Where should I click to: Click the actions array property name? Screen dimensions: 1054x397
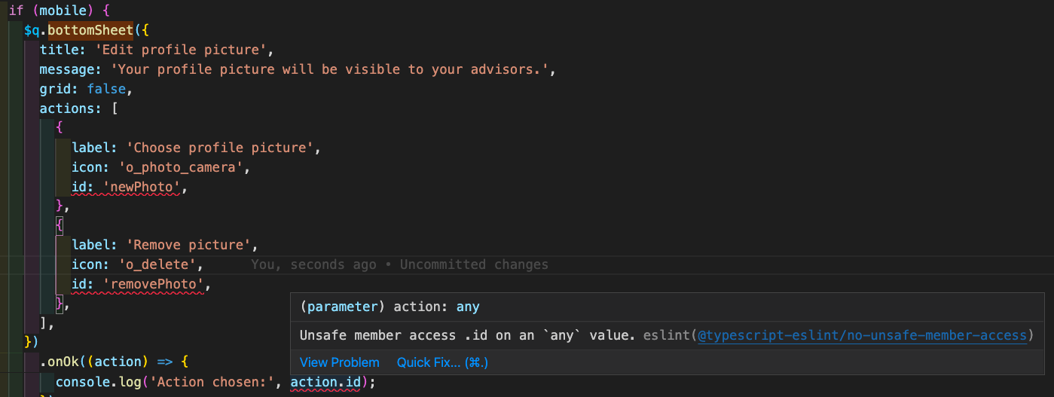point(70,108)
